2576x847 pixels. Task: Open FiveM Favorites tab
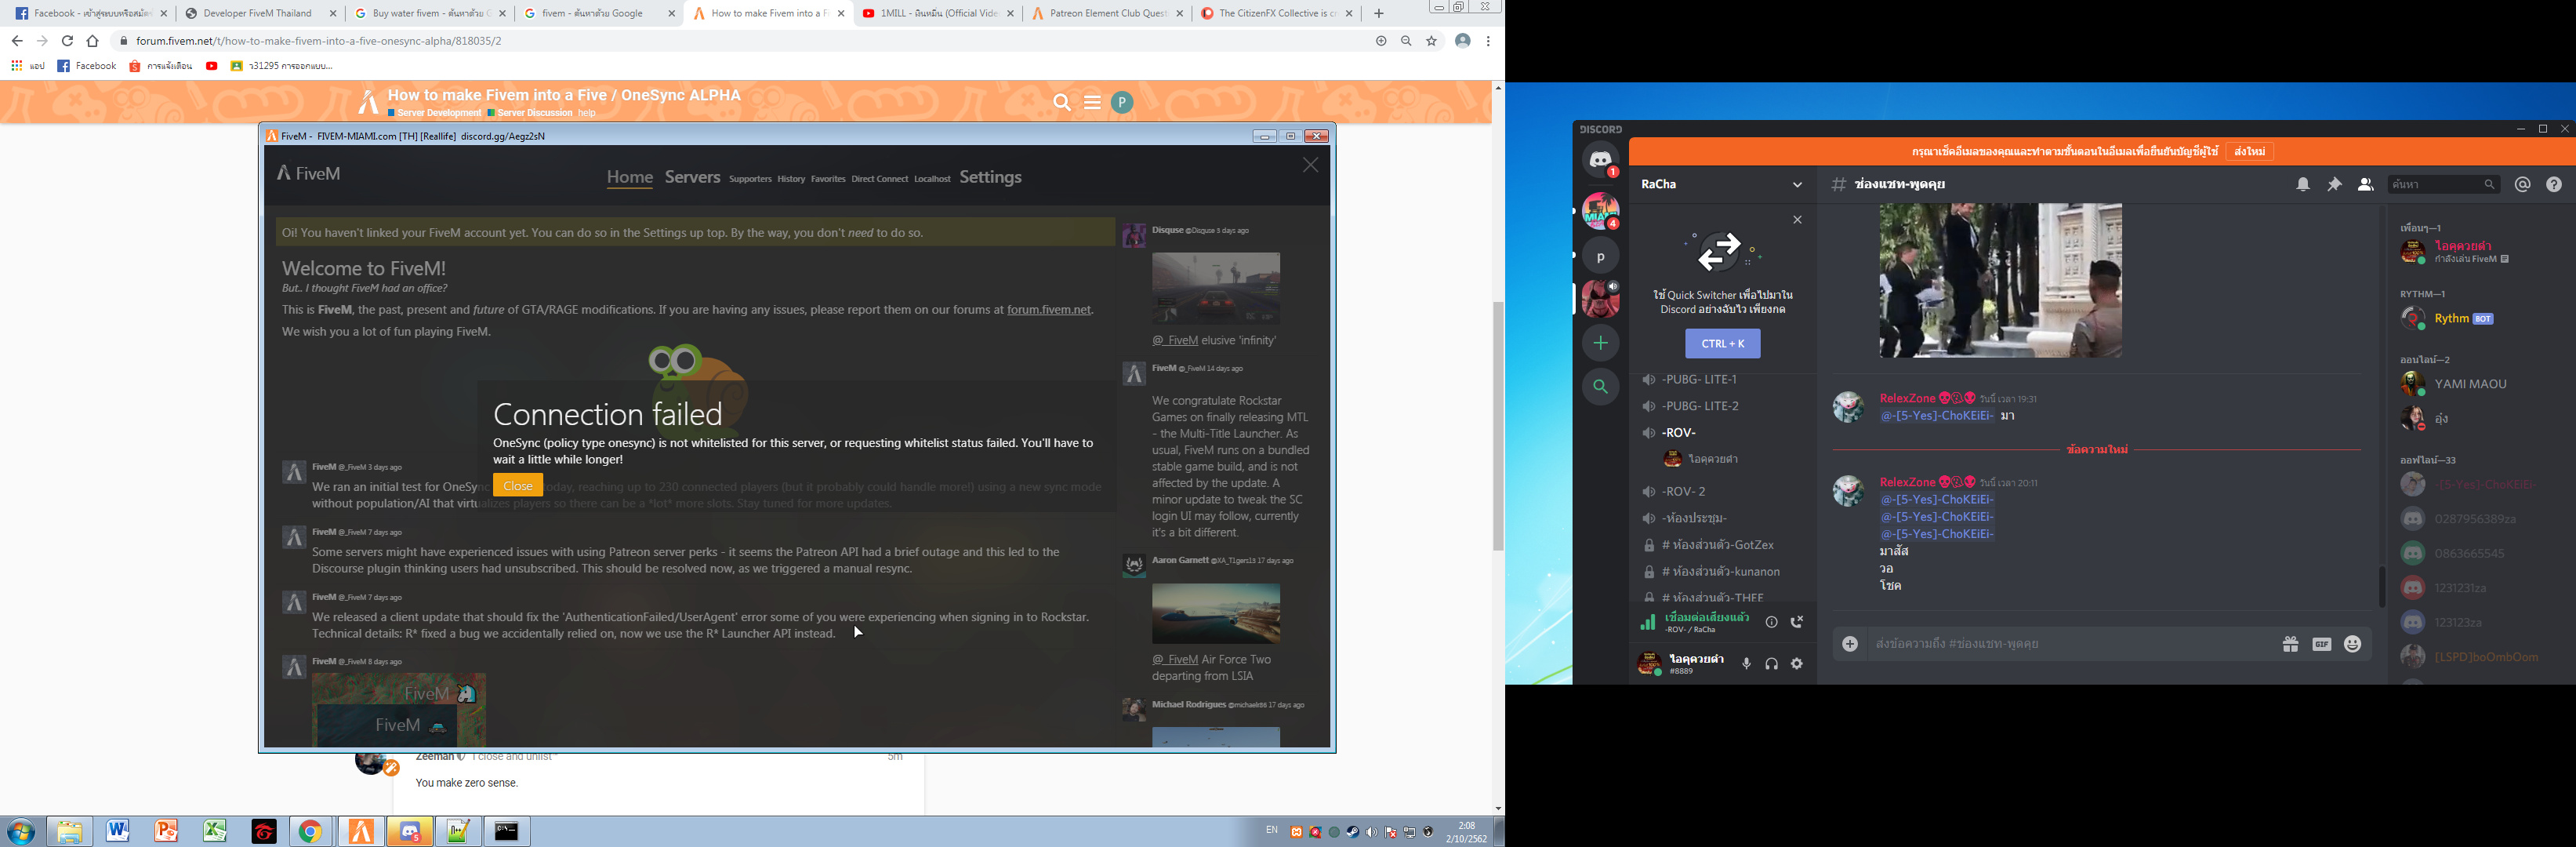828,179
